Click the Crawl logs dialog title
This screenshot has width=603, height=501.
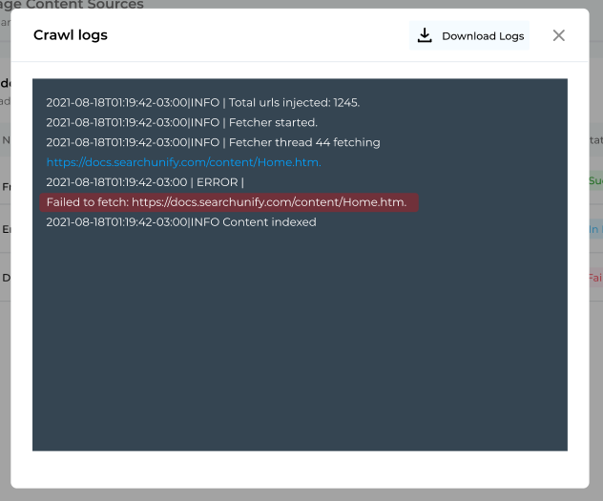pyautogui.click(x=71, y=35)
